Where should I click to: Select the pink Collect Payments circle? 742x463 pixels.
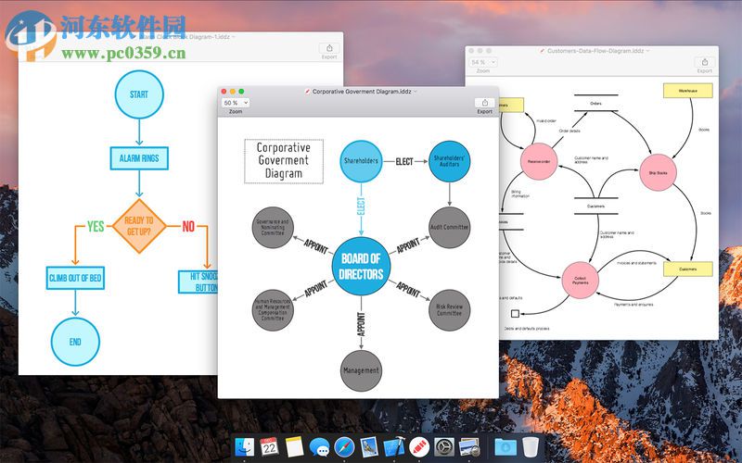(581, 281)
